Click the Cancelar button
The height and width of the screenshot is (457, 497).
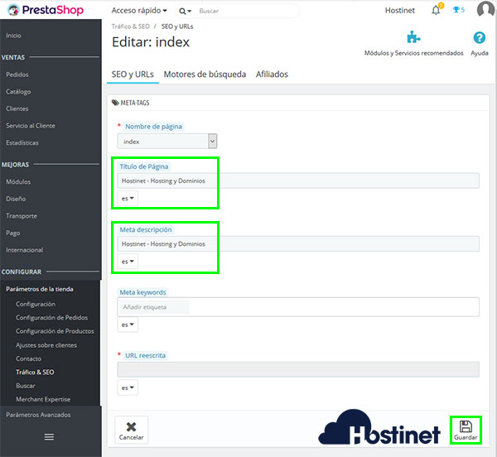tap(131, 430)
